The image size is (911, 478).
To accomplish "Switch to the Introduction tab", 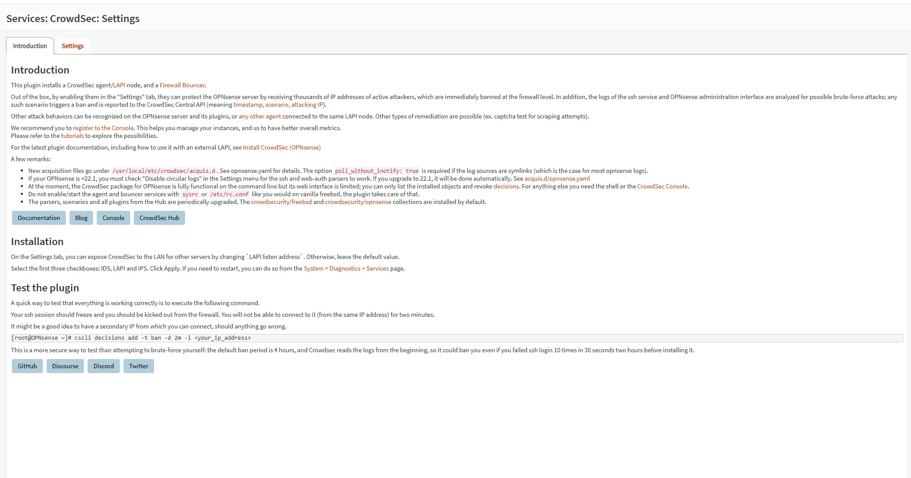I will pyautogui.click(x=30, y=46).
